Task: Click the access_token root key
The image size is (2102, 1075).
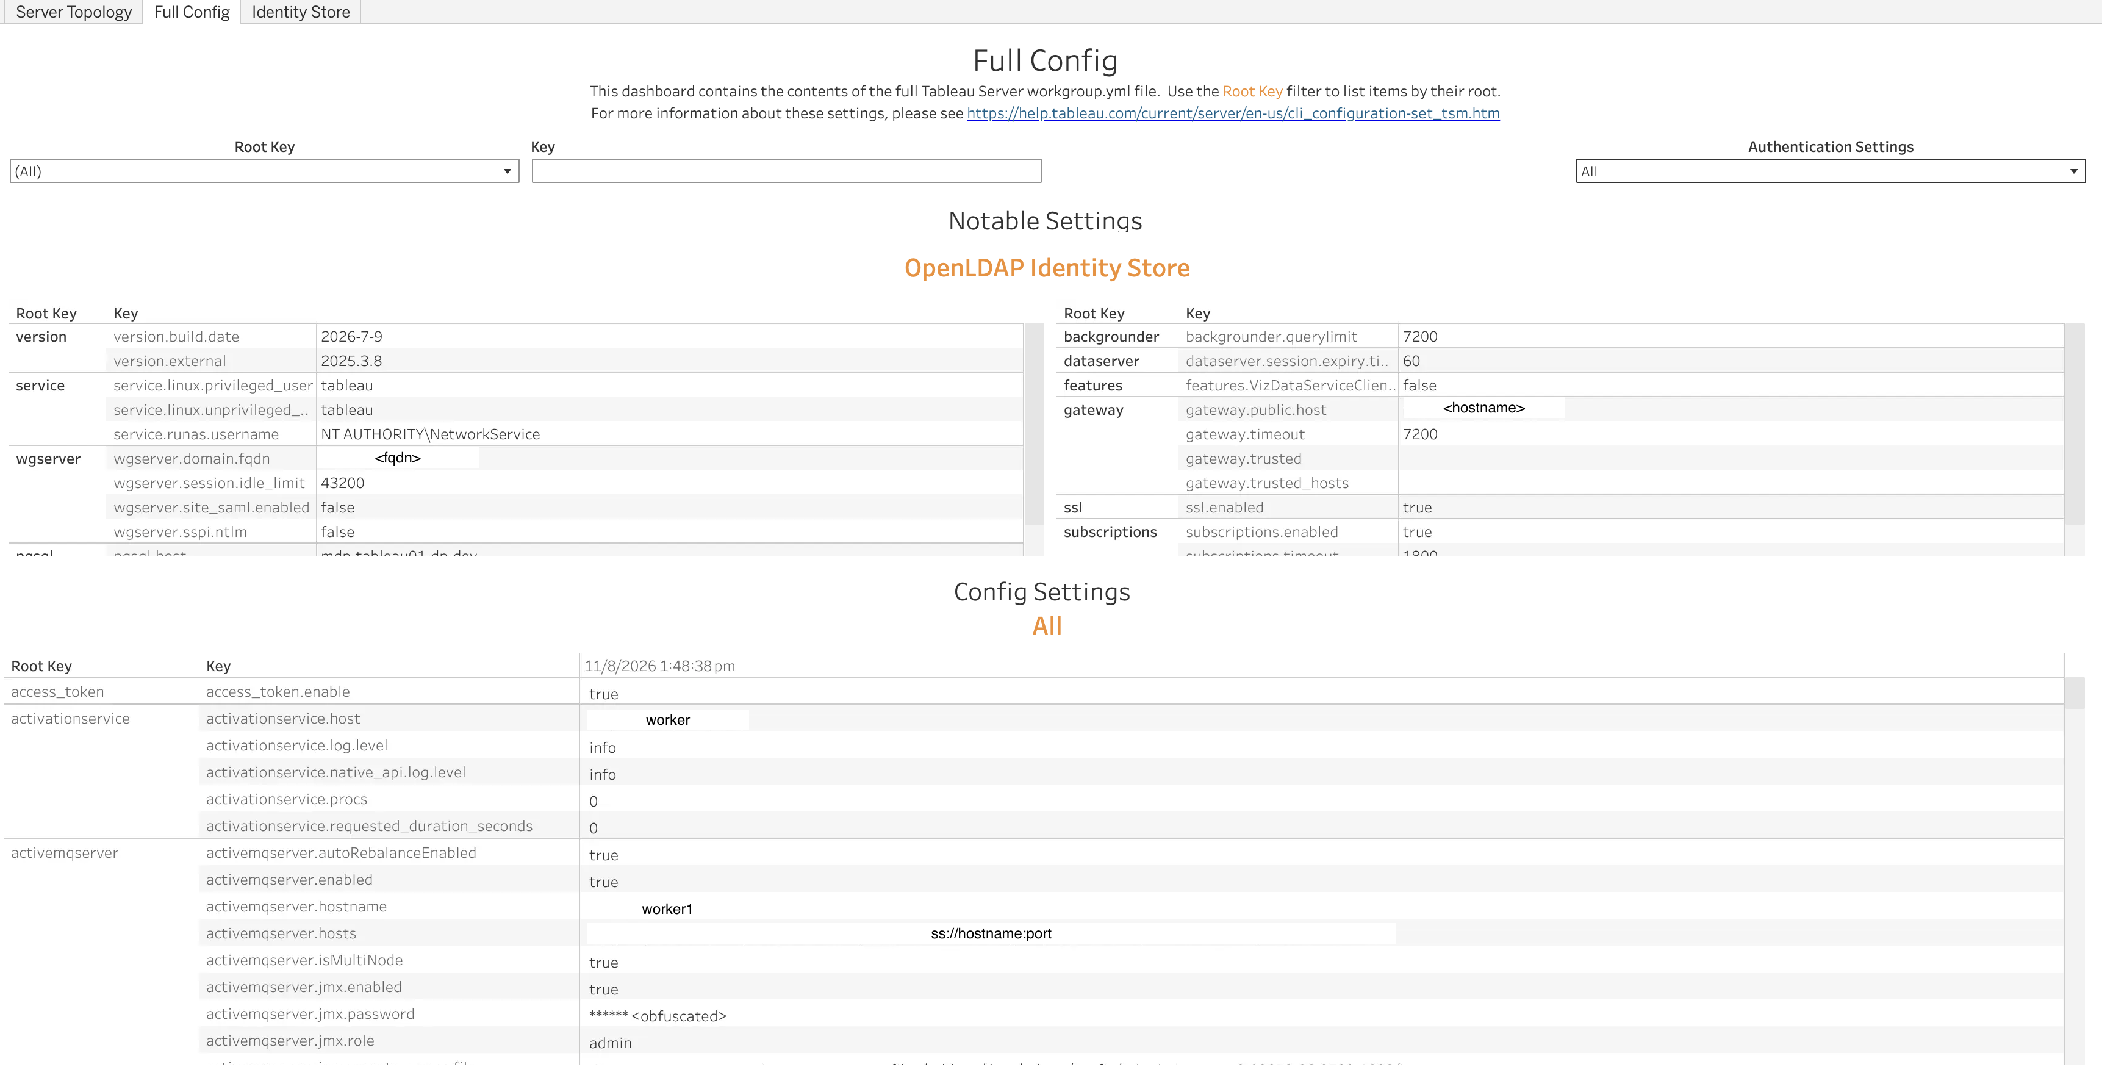Action: tap(58, 692)
